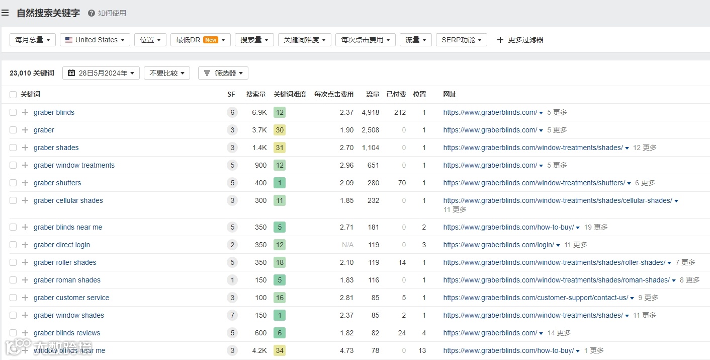Open the hamburger menu icon
Viewport: 710px width, 360px height.
5,13
